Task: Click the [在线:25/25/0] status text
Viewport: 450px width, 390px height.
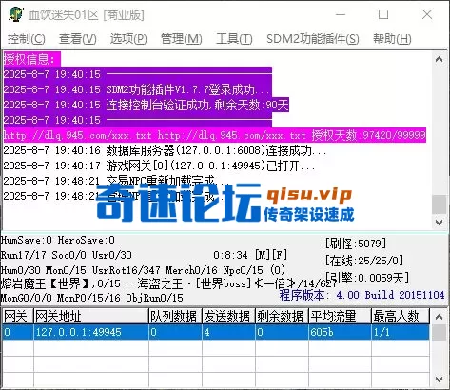Action: pyautogui.click(x=364, y=261)
